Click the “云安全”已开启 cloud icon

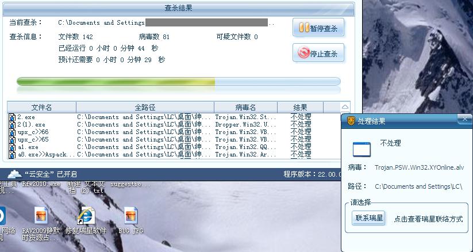tap(14, 174)
